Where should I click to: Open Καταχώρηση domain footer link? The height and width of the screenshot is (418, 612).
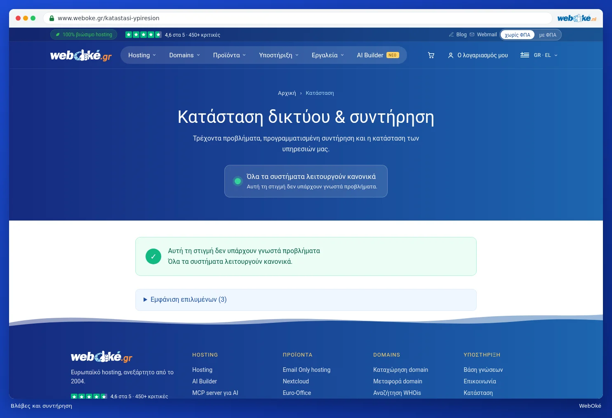400,370
